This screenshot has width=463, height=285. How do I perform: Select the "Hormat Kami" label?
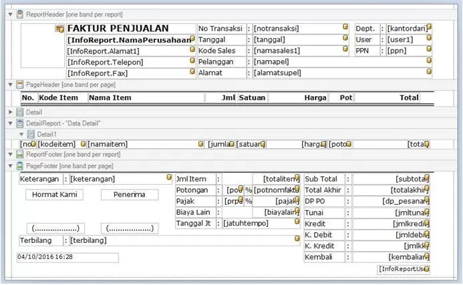tap(54, 195)
